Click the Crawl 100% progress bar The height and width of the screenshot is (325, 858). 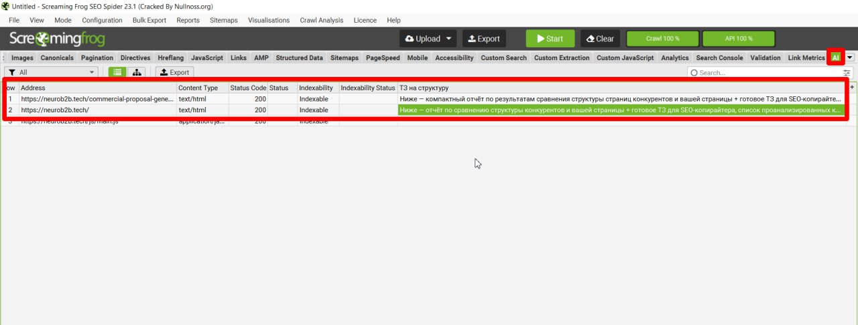coord(662,39)
